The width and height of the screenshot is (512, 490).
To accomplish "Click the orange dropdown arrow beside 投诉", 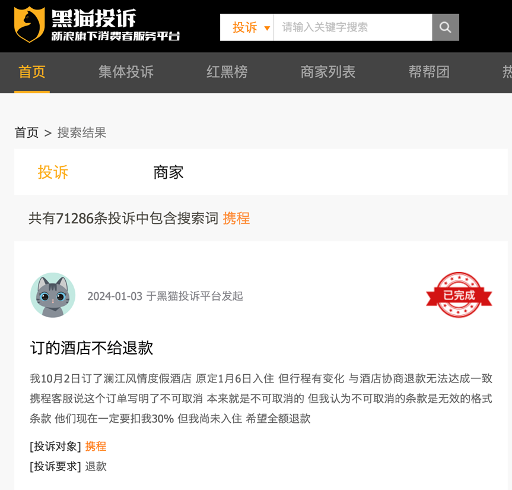I will 267,28.
